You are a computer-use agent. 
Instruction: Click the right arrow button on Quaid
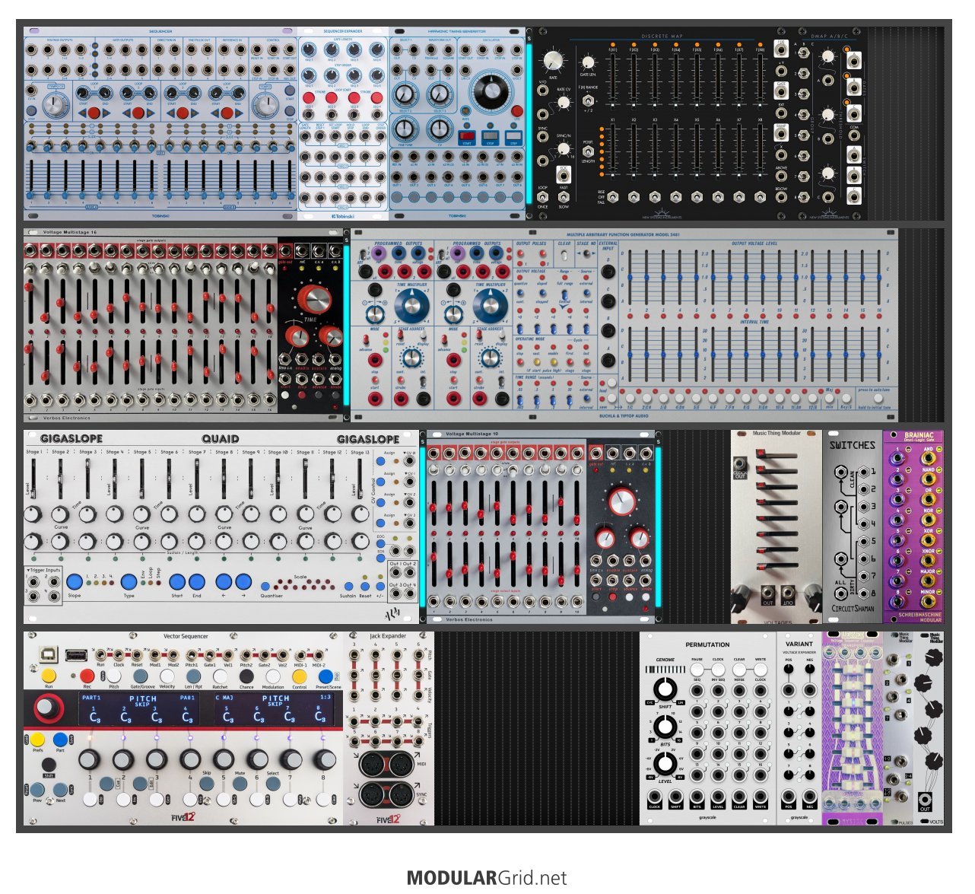(243, 583)
